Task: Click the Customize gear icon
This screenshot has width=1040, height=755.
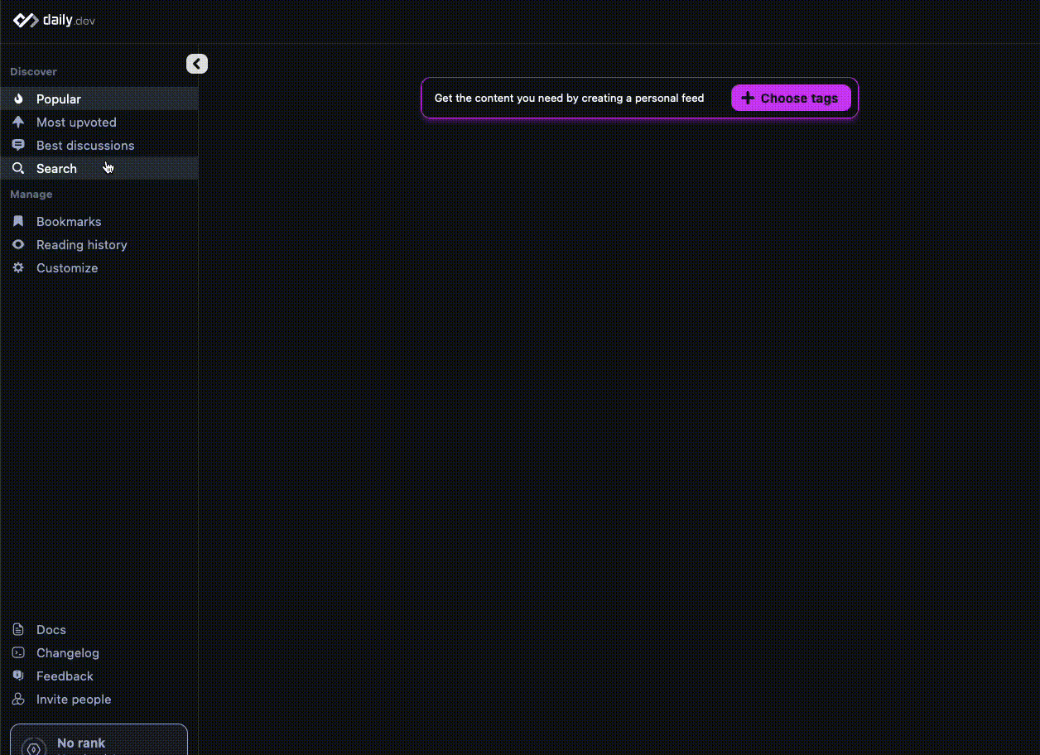Action: pyautogui.click(x=18, y=267)
